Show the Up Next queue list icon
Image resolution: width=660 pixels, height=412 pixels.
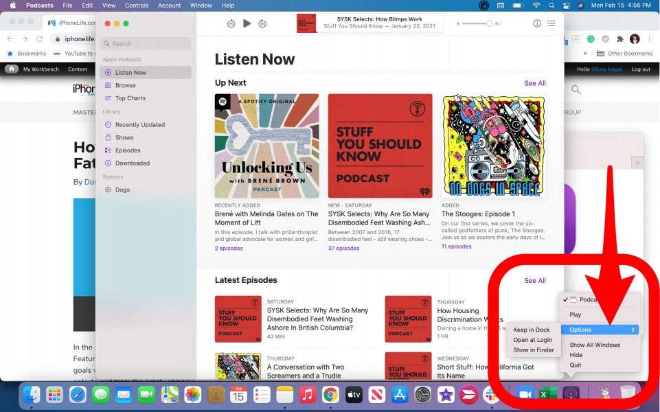[551, 23]
